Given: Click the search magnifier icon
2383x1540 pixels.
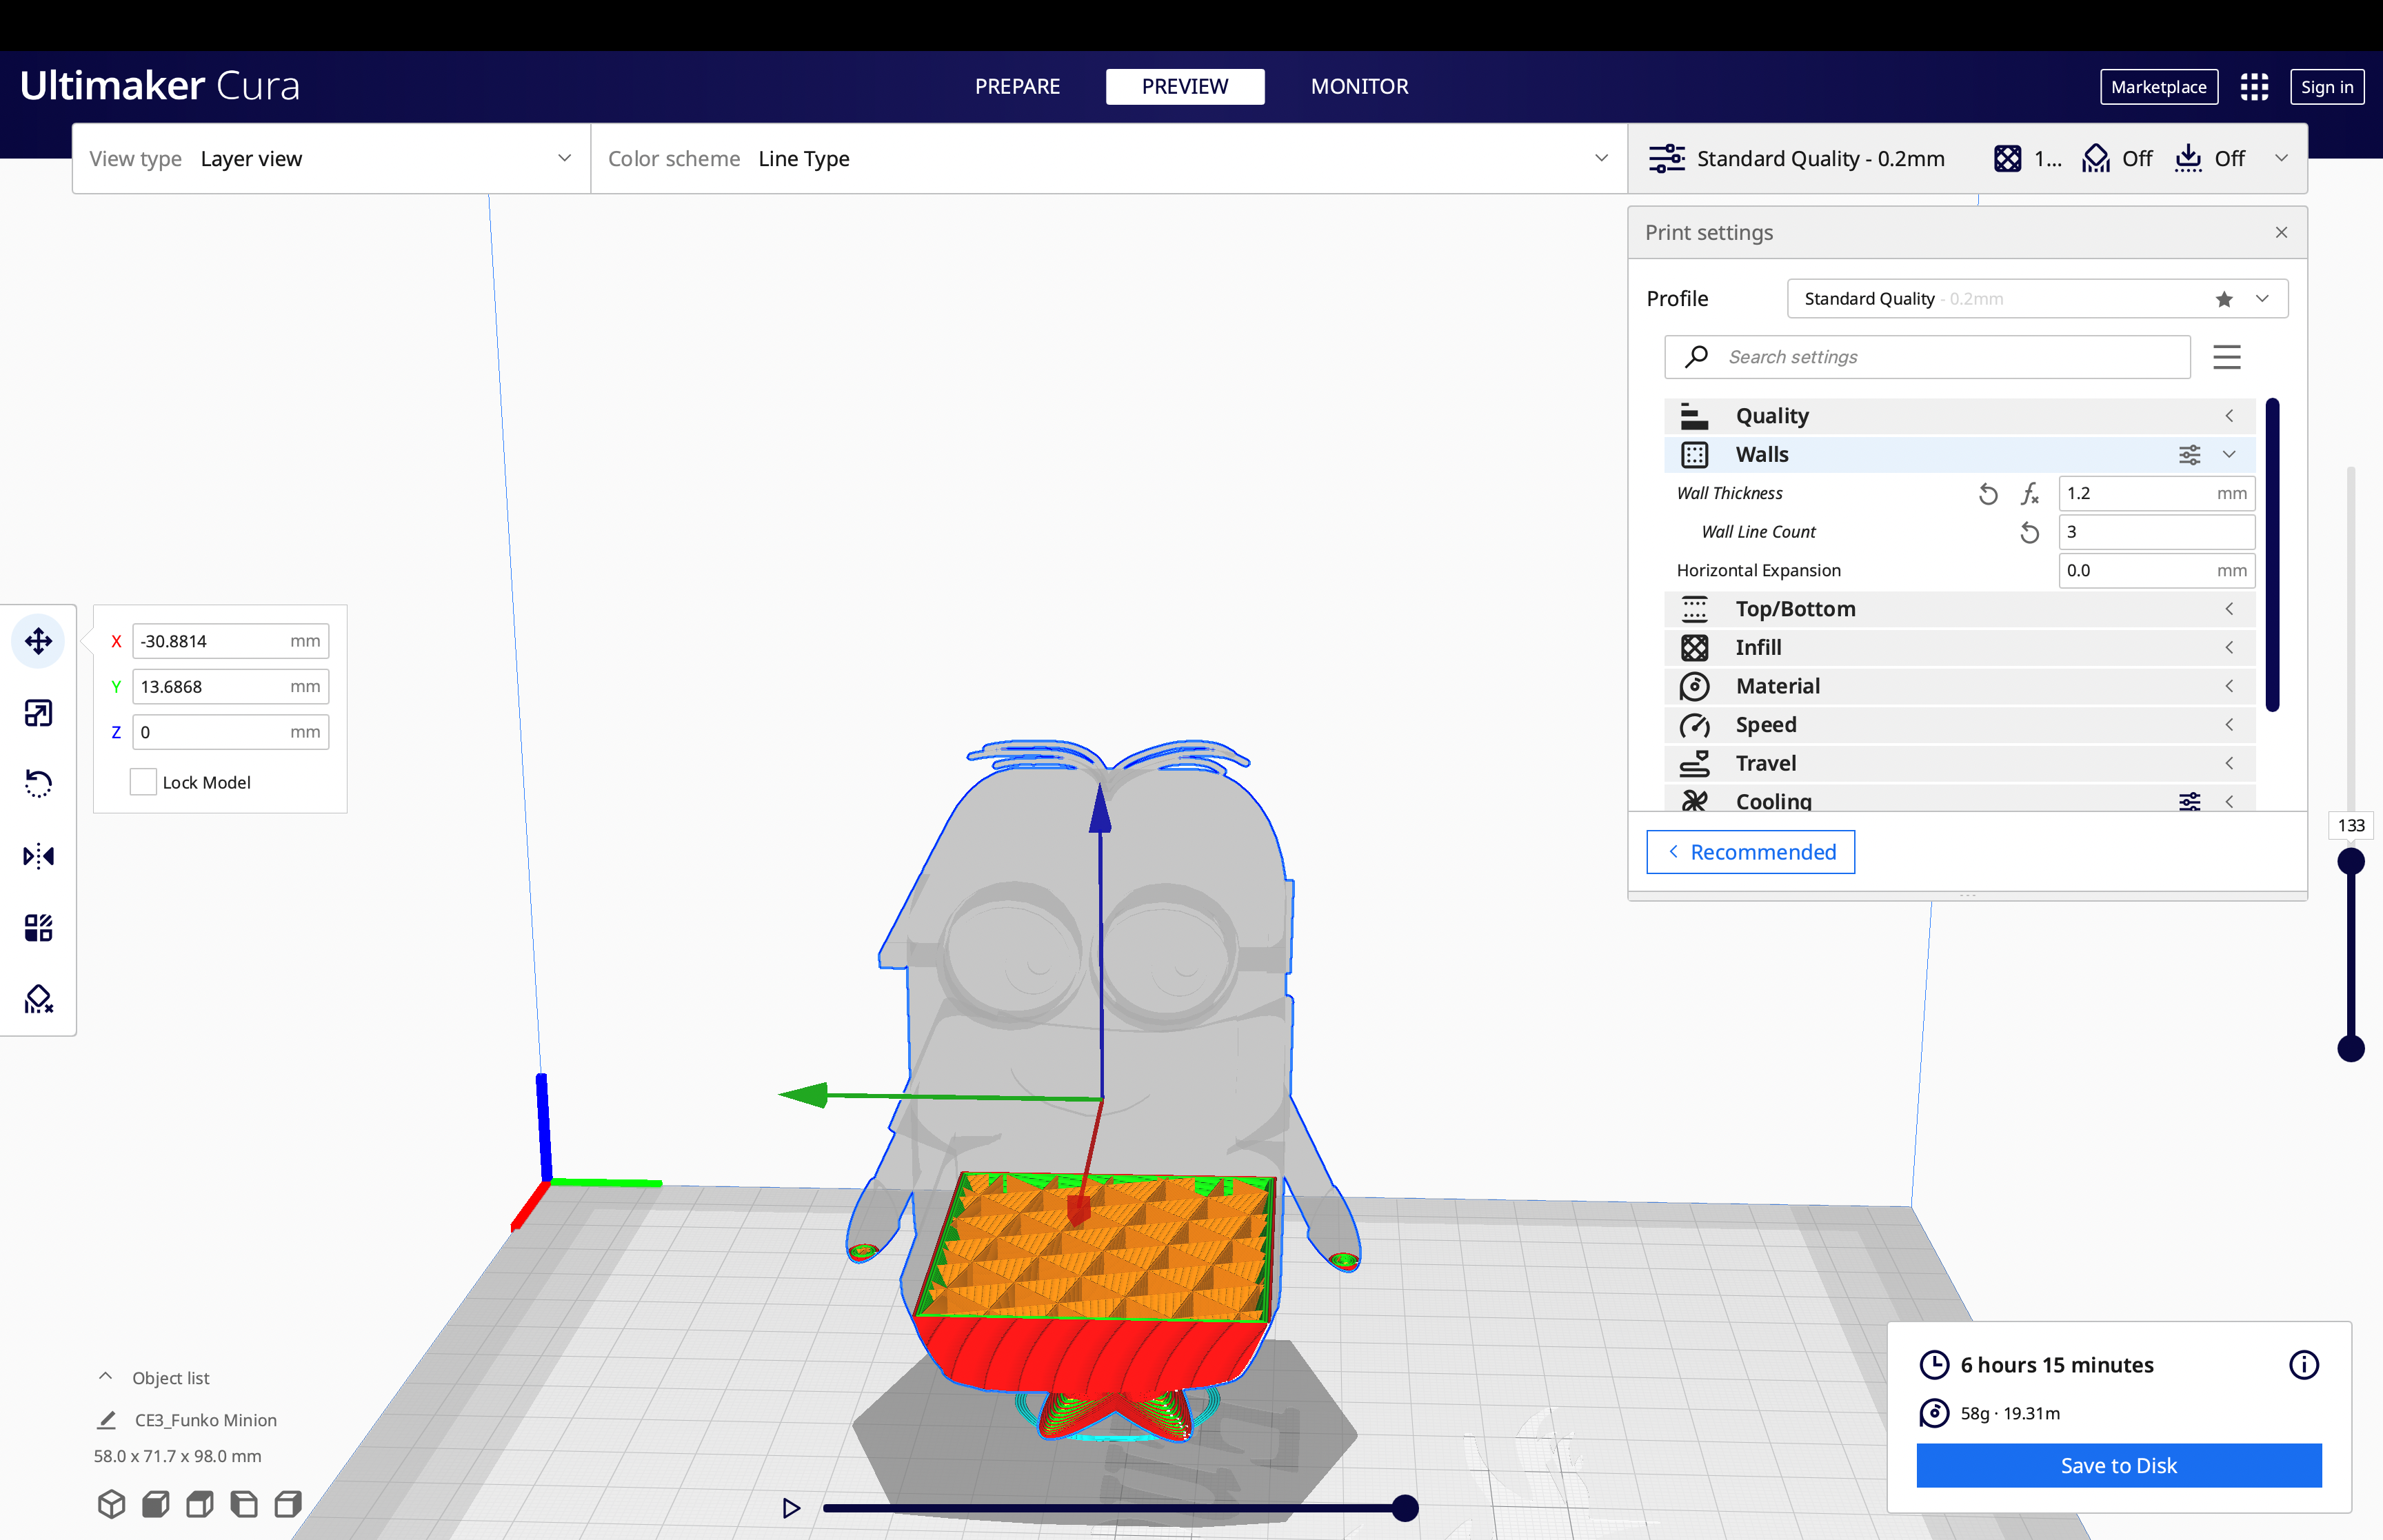Looking at the screenshot, I should coord(1696,357).
